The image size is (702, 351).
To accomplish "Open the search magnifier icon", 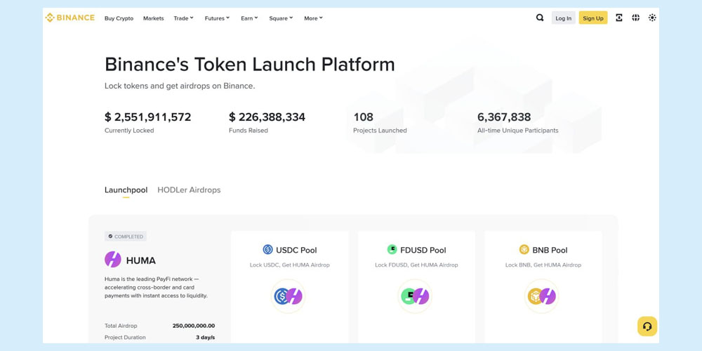I will point(540,18).
